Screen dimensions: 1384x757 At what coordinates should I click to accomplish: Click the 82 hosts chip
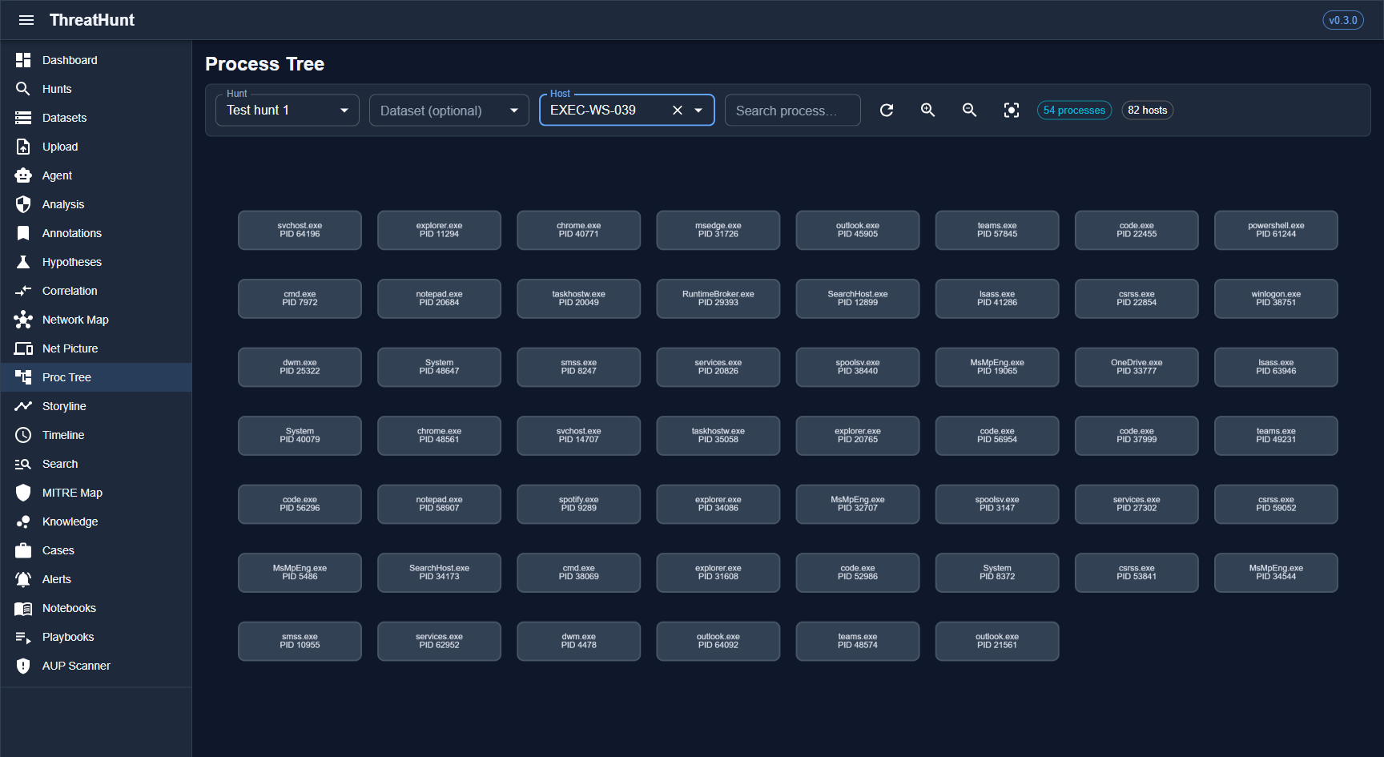point(1147,111)
